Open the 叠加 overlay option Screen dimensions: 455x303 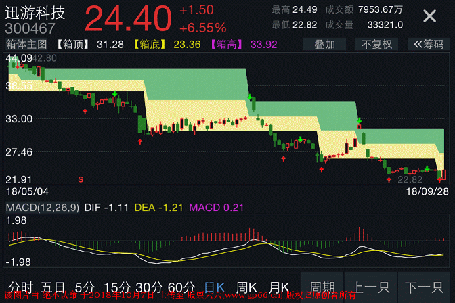[x=324, y=45]
